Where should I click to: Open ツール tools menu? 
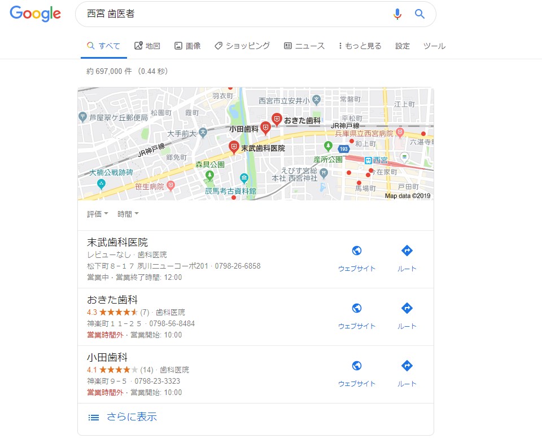pos(435,46)
